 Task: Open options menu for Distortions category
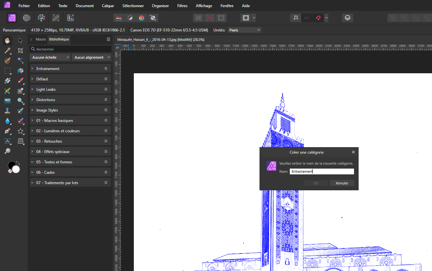click(x=106, y=100)
